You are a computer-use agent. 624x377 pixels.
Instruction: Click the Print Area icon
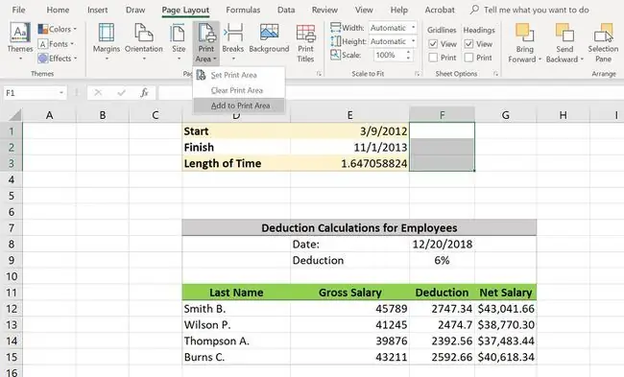206,33
